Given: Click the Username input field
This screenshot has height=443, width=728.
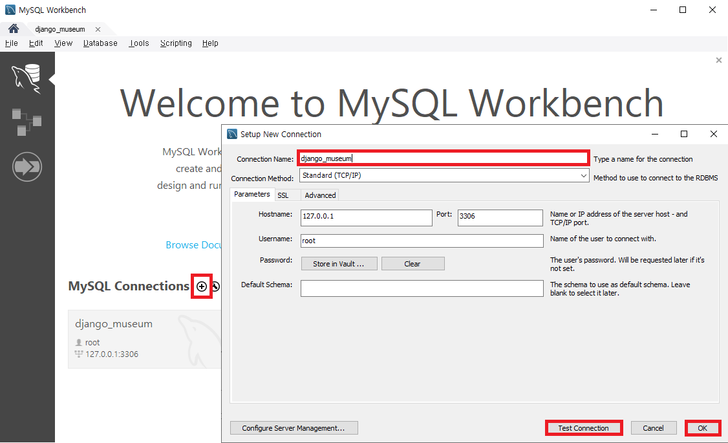Looking at the screenshot, I should click(x=422, y=241).
